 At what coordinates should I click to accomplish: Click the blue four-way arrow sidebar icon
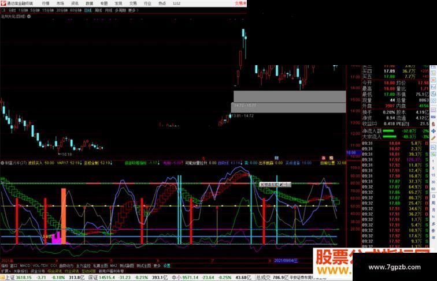pyautogui.click(x=434, y=131)
